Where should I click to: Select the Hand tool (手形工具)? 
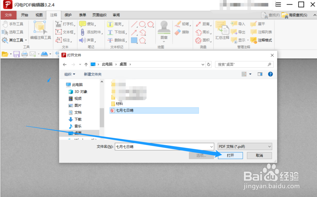point(13,24)
